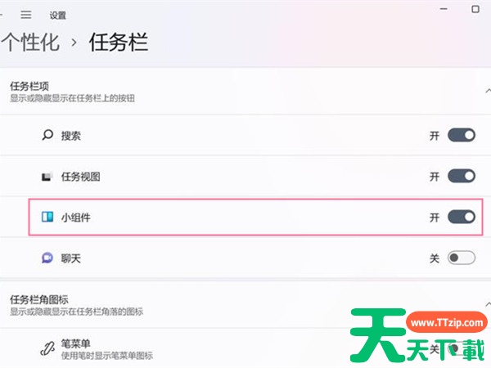Image resolution: width=491 pixels, height=368 pixels.
Task: Click the Search magnifier icon
Action: [x=47, y=135]
